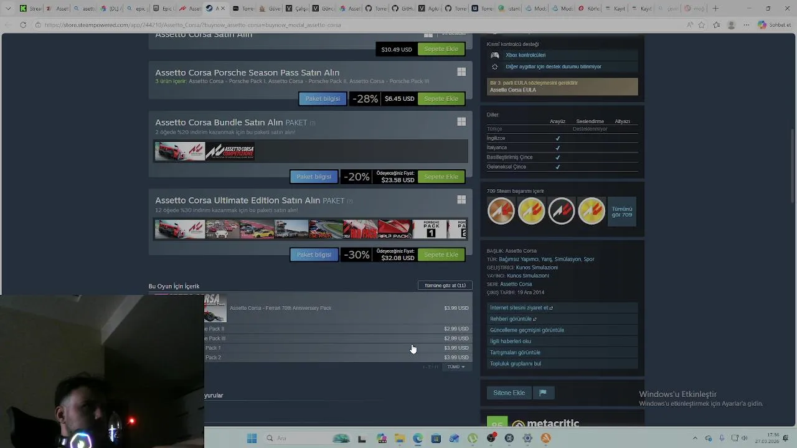The width and height of the screenshot is (797, 448).
Task: Open Microsoft Edge from the taskbar
Action: 418,438
